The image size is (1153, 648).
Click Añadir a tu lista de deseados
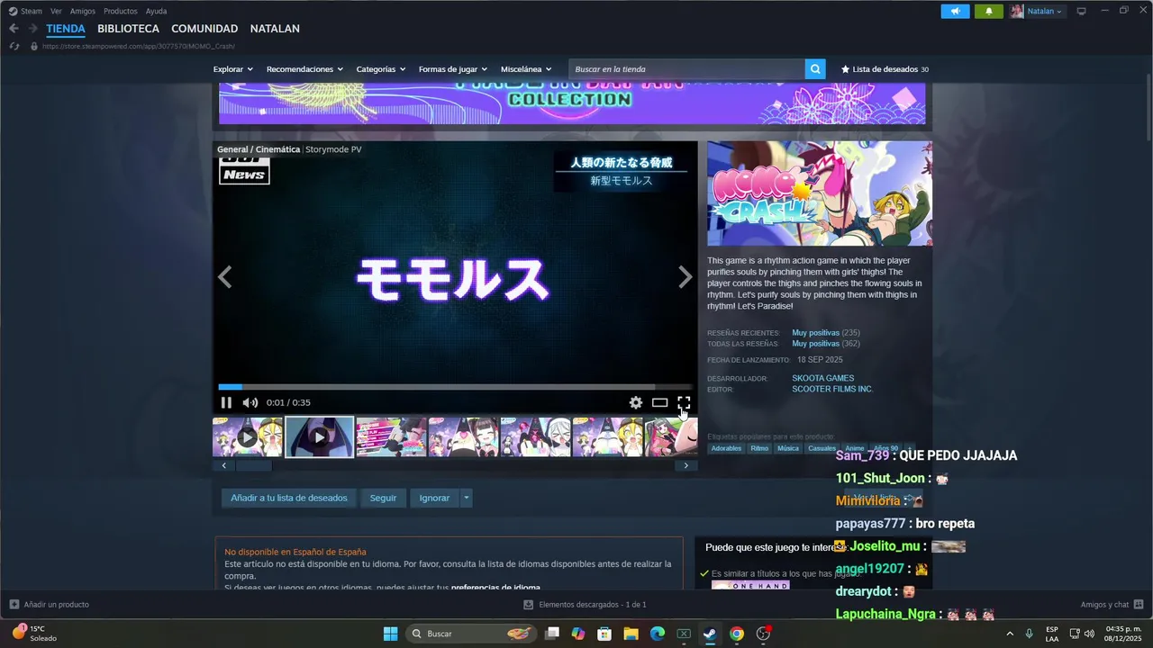289,498
